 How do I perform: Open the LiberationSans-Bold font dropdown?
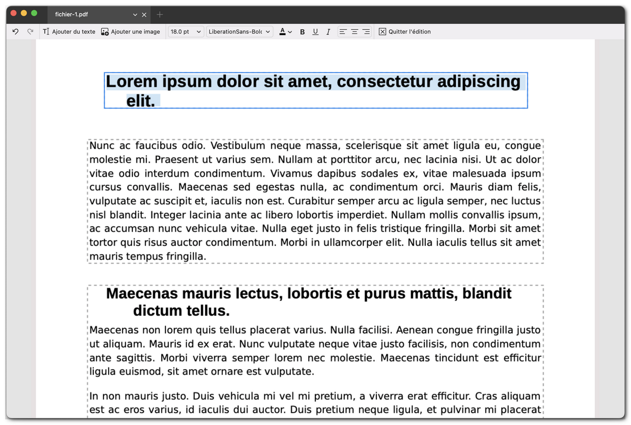click(x=240, y=31)
